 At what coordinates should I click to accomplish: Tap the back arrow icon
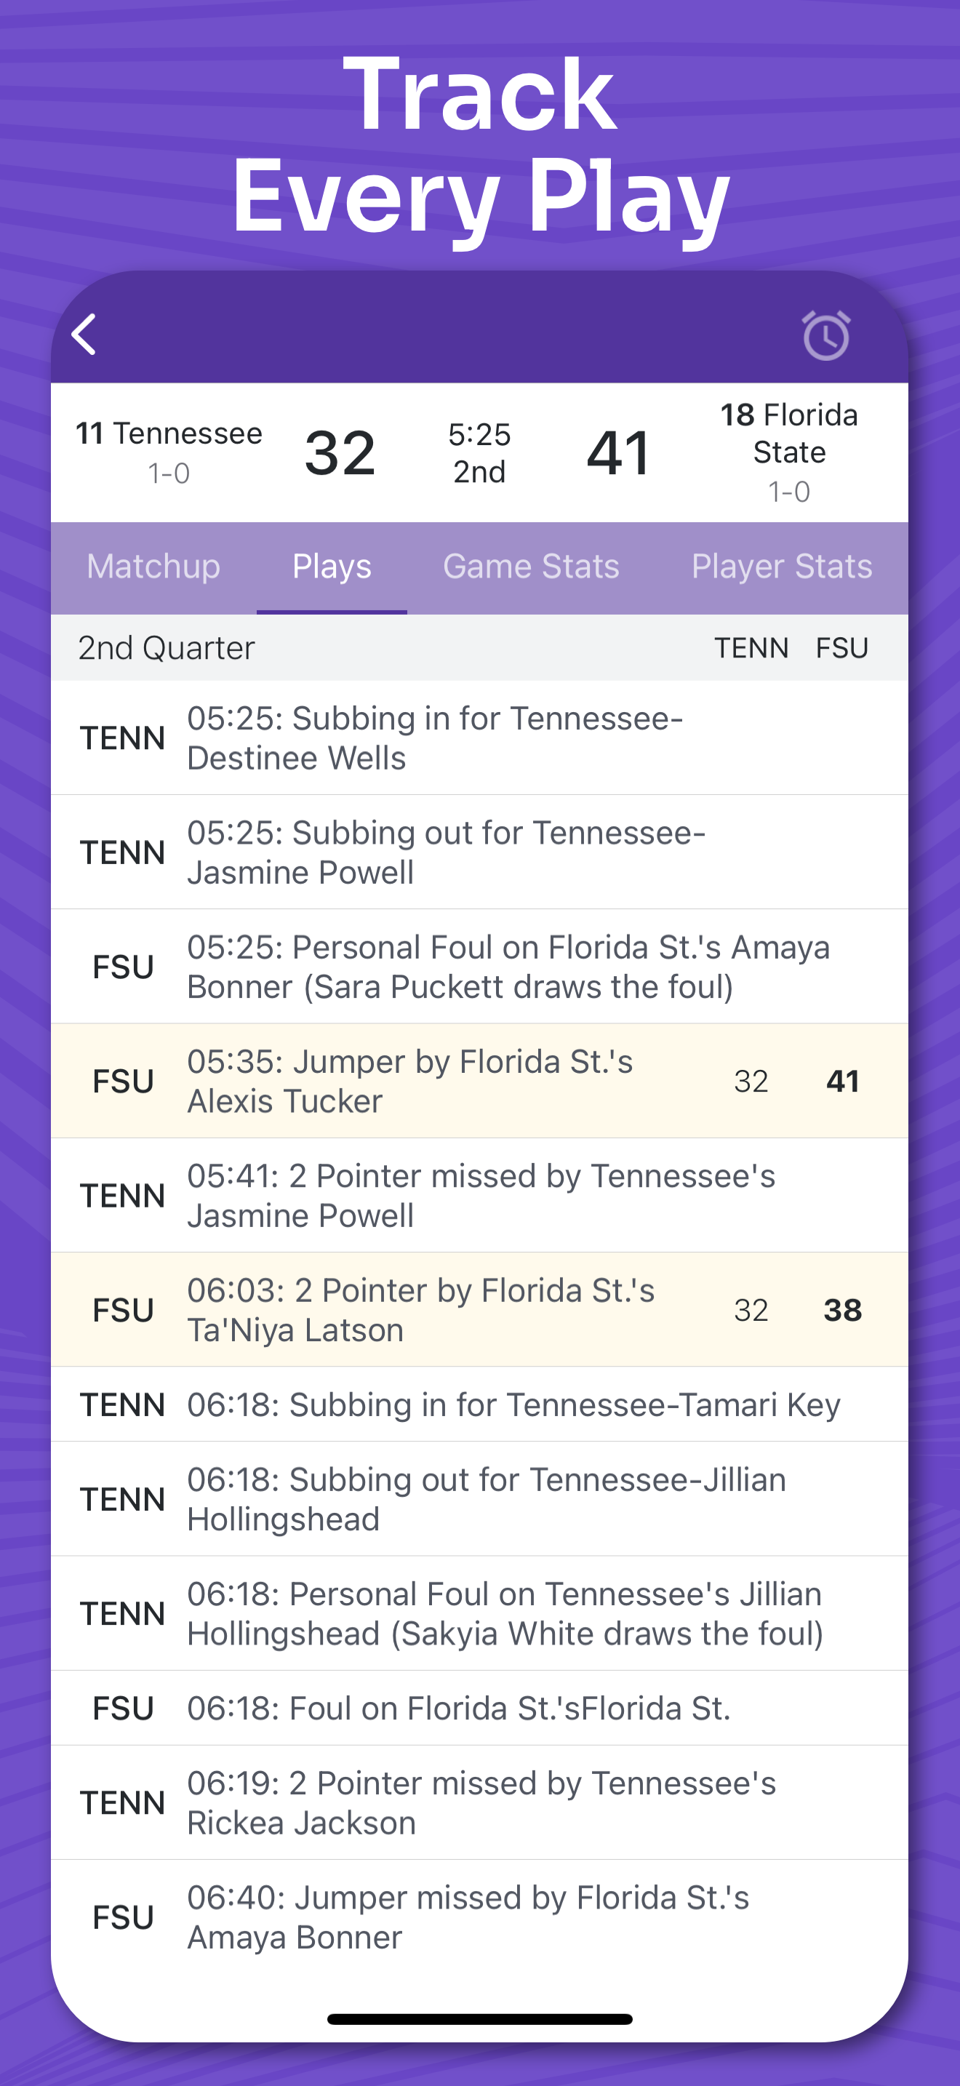pos(85,335)
